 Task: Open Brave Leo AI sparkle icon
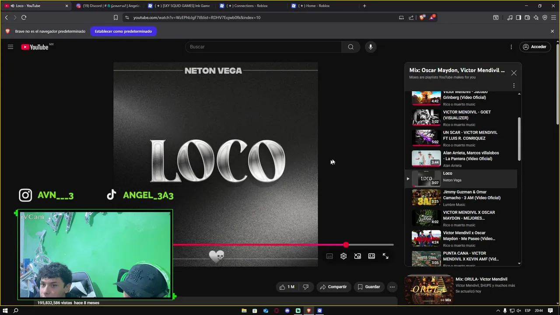point(536,17)
